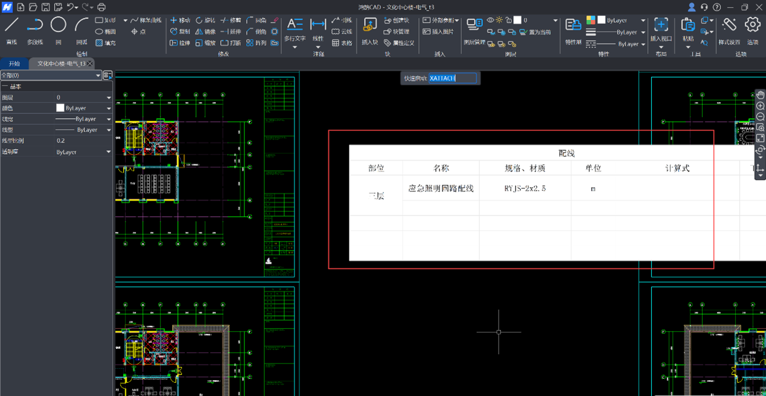The height and width of the screenshot is (396, 766).
Task: Pick the Arc (圆弧) tool
Action: 81,30
